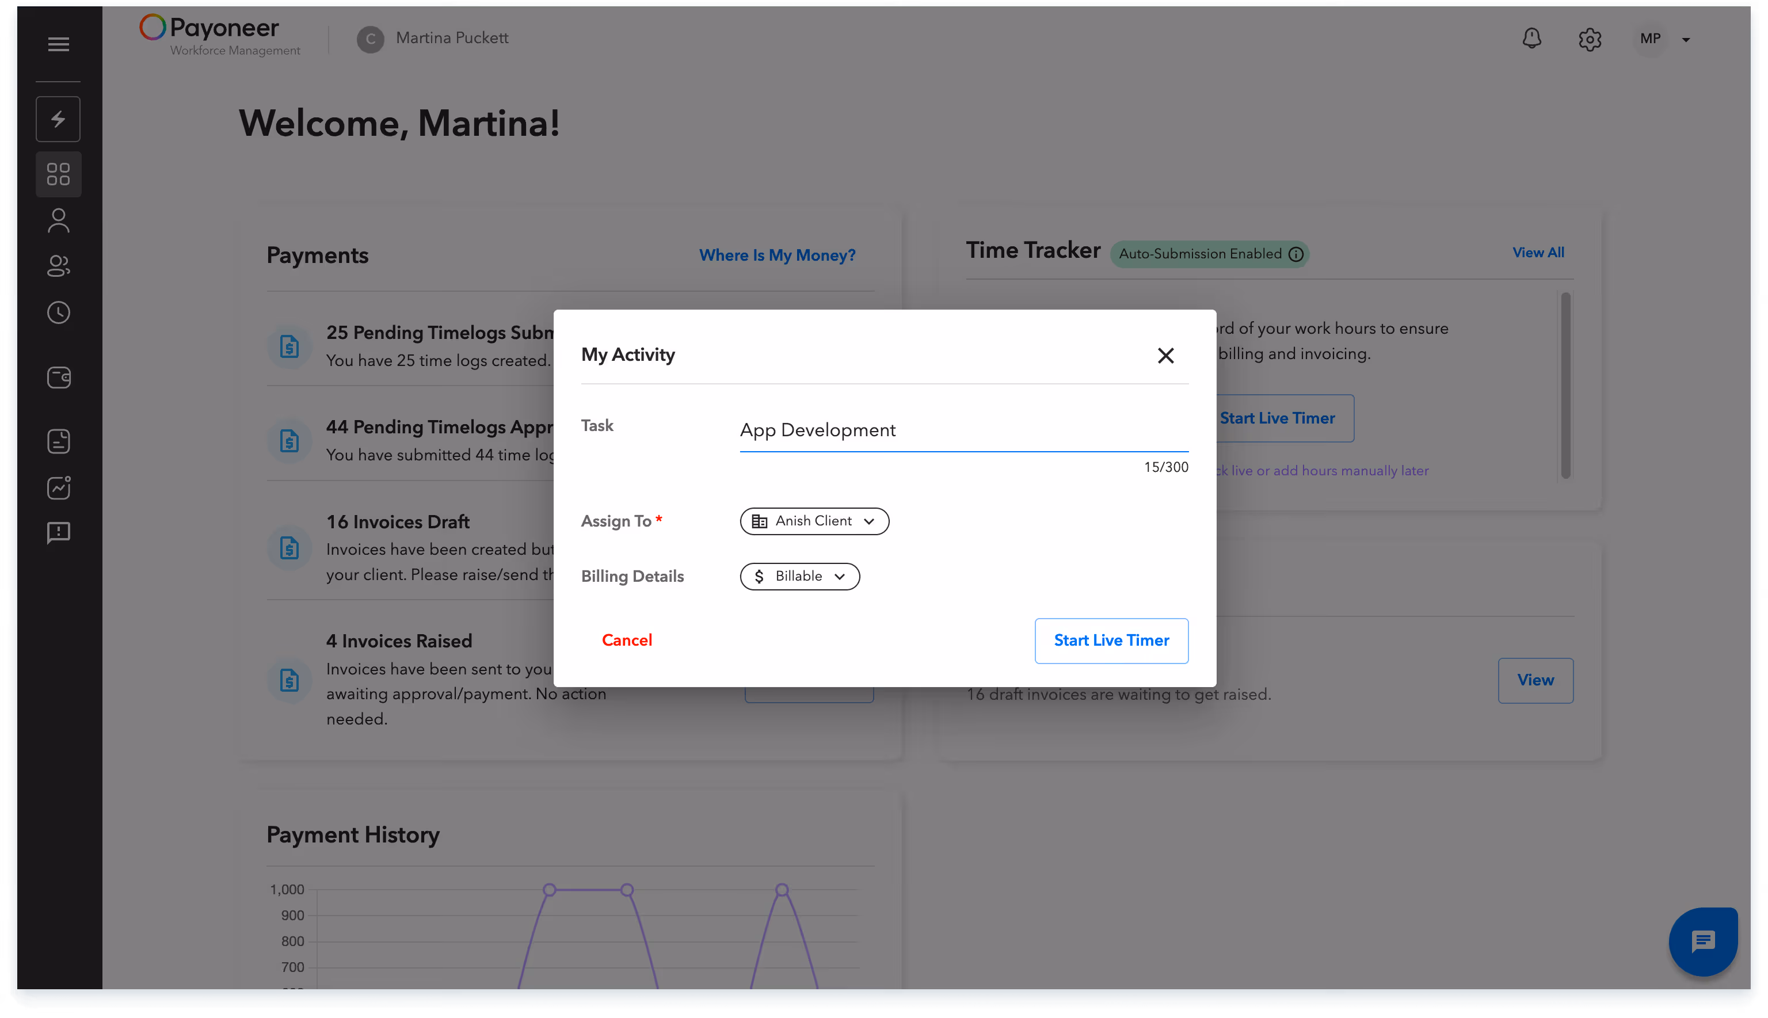Click the lightning bolt quick actions icon

tap(58, 119)
